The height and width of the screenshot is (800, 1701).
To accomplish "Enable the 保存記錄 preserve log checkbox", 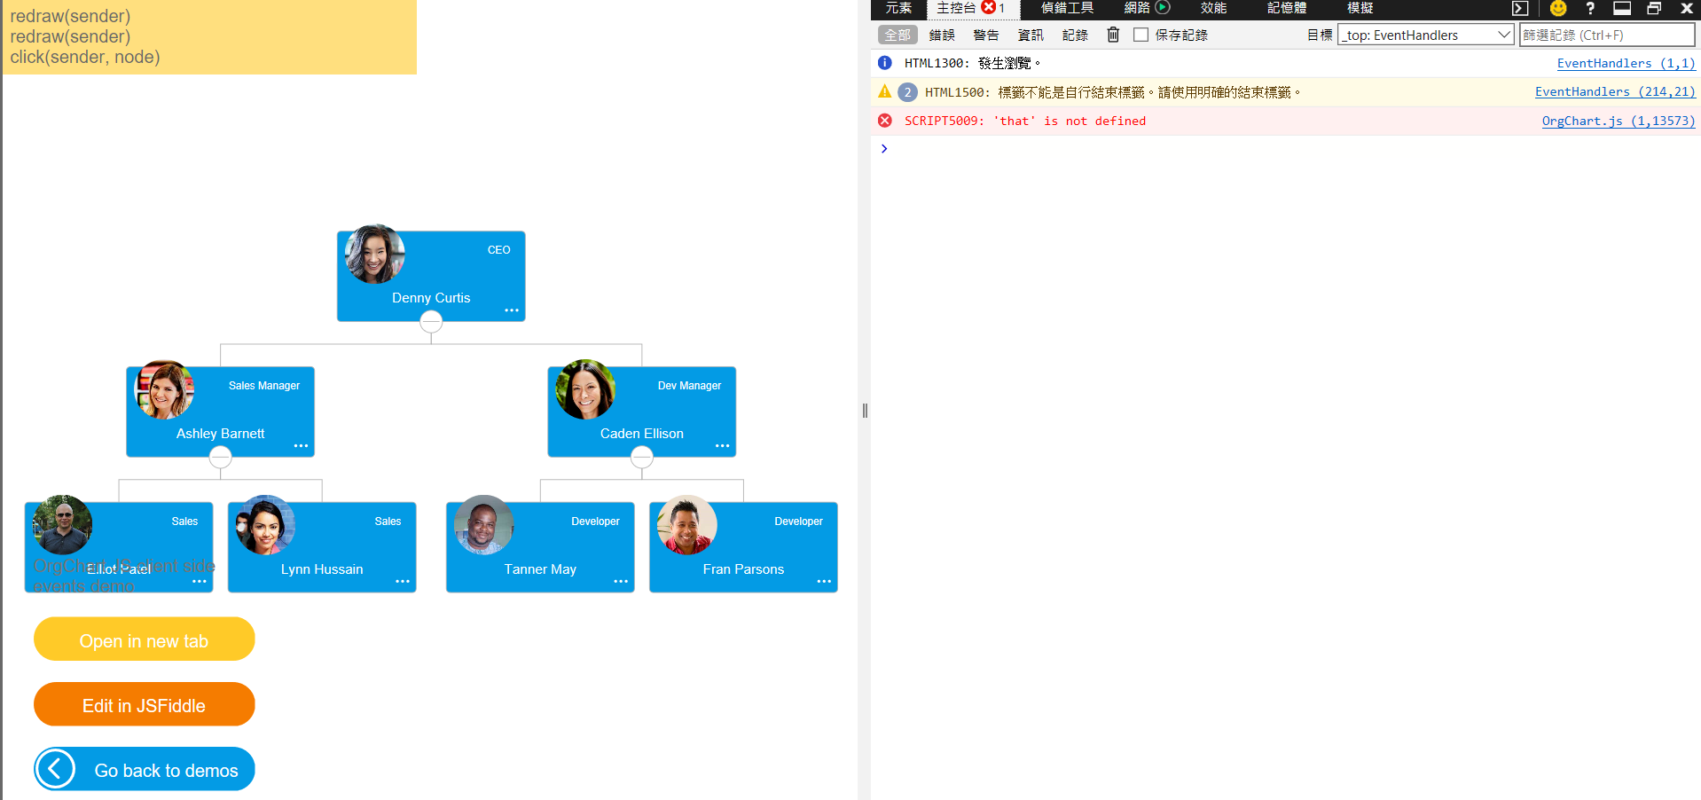I will (x=1141, y=35).
